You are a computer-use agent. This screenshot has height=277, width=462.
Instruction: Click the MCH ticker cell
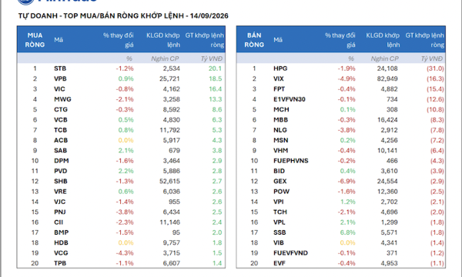[281, 109]
